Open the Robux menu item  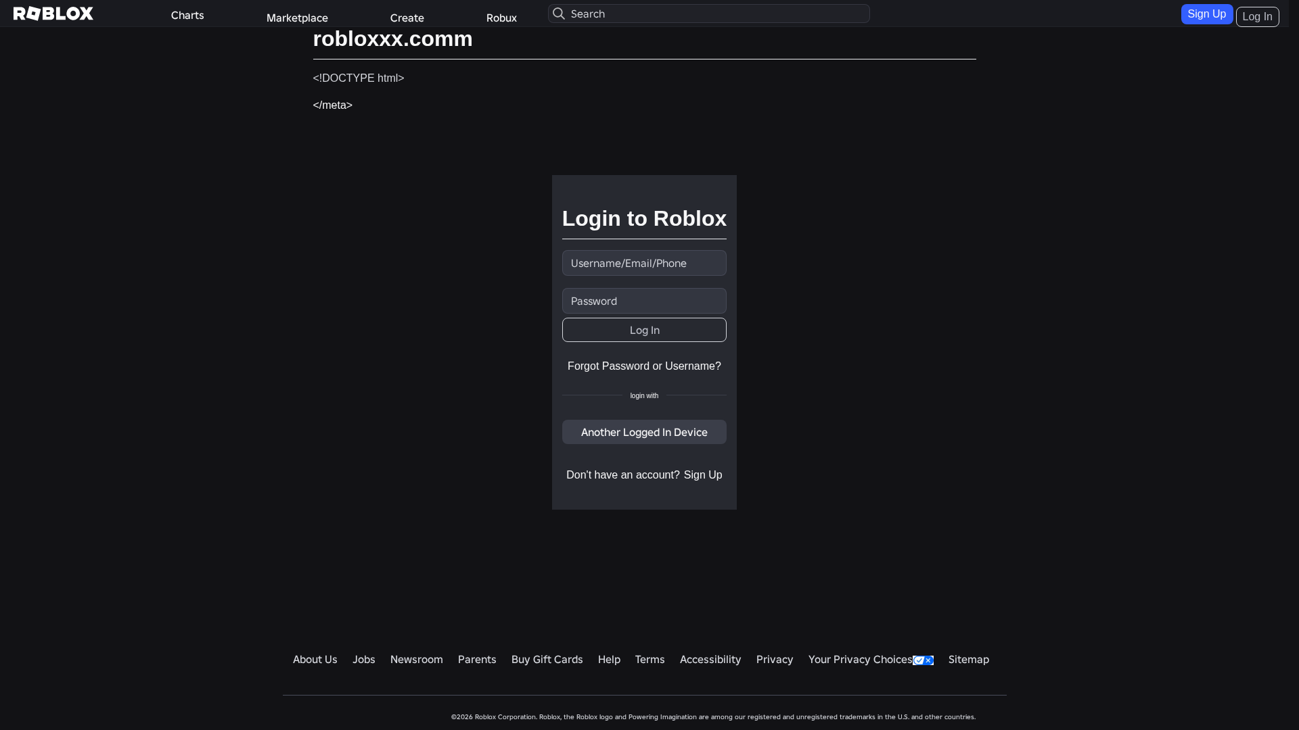coord(501,18)
